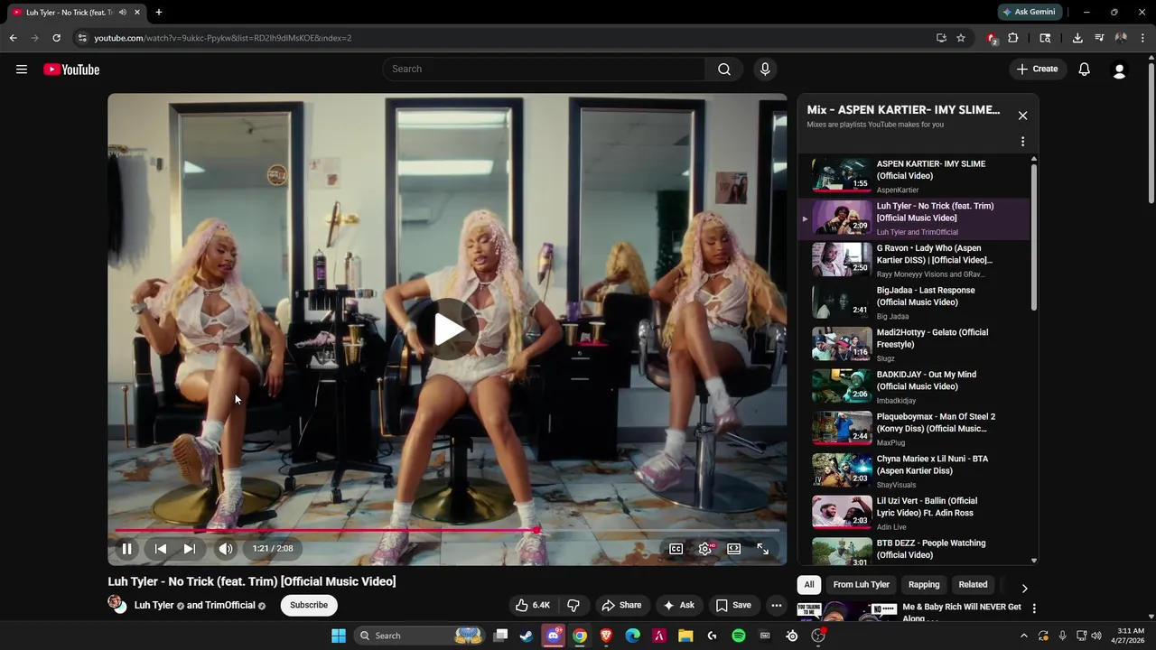The image size is (1156, 650).
Task: Toggle closed captions on the player
Action: coord(676,548)
